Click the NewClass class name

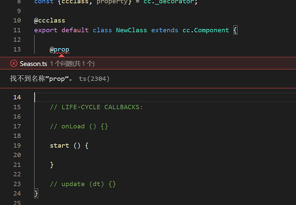(x=131, y=30)
